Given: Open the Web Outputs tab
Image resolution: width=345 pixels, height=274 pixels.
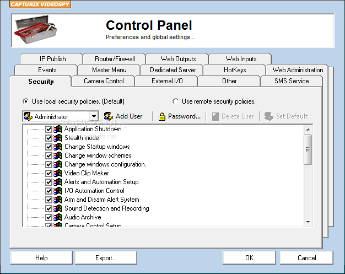Looking at the screenshot, I should [178, 59].
